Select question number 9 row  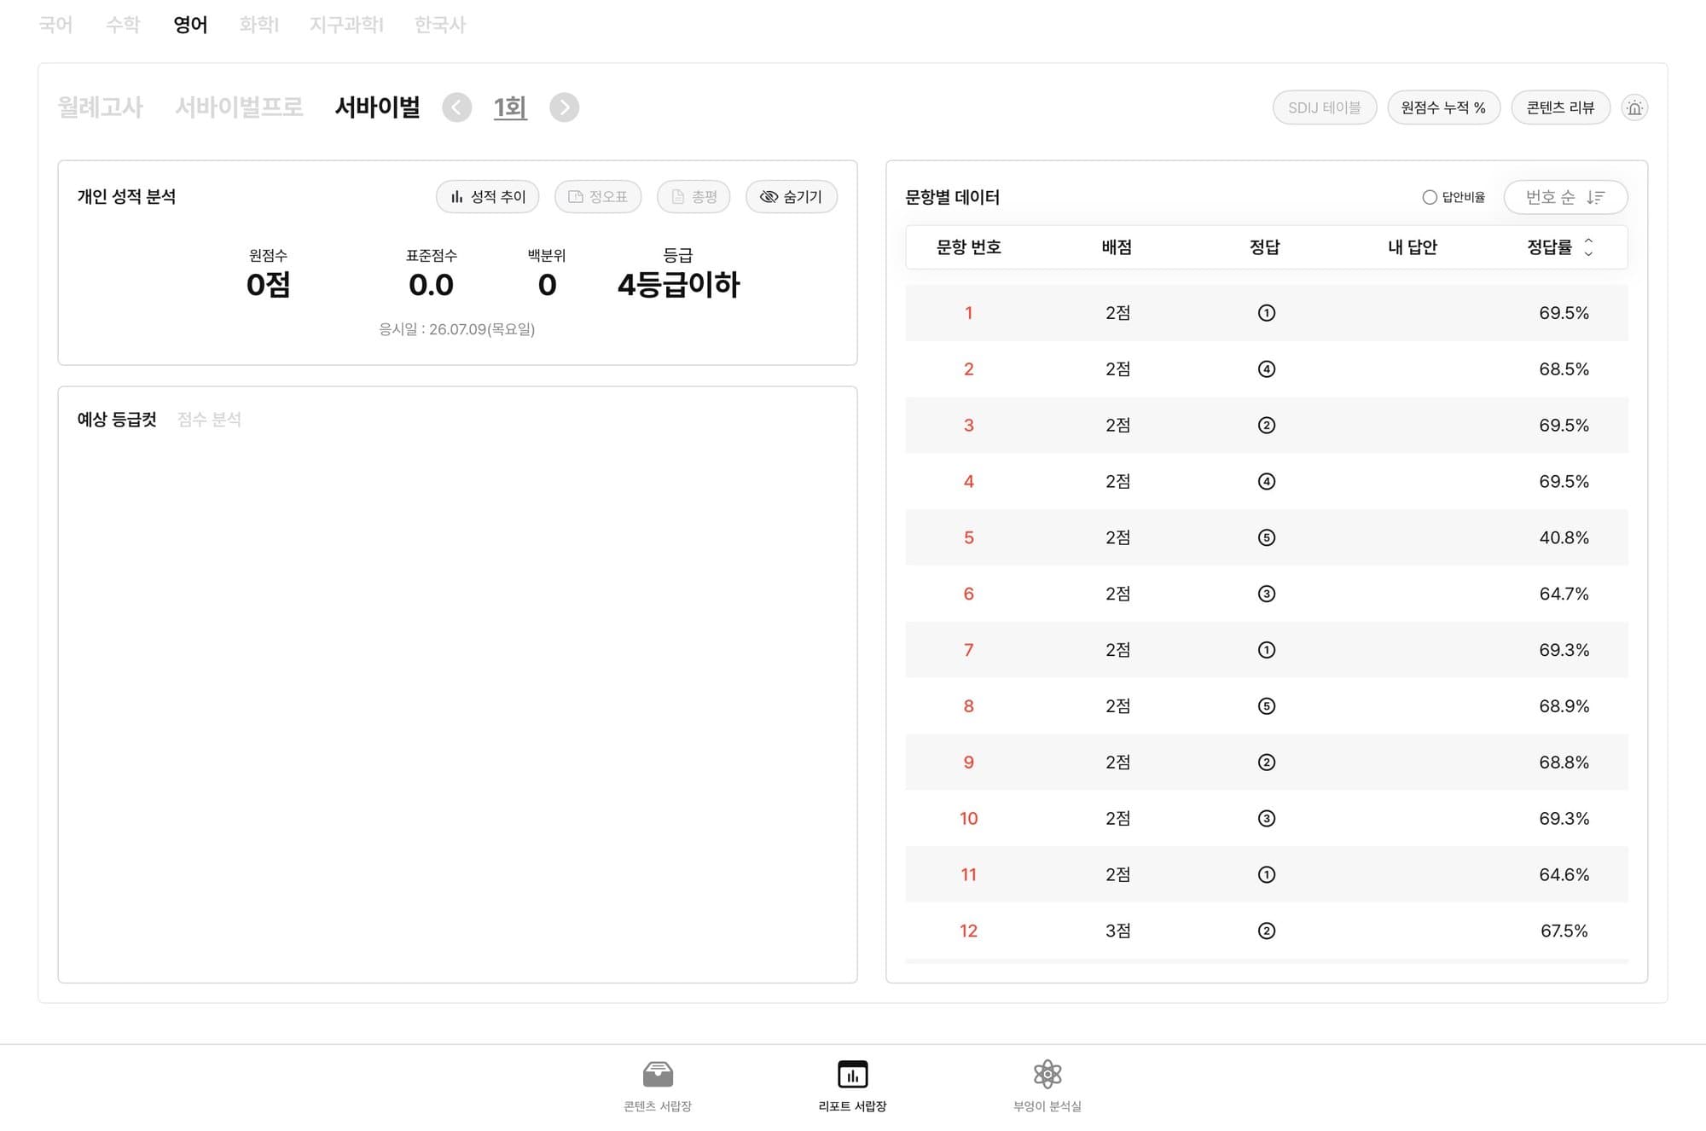click(x=1267, y=763)
